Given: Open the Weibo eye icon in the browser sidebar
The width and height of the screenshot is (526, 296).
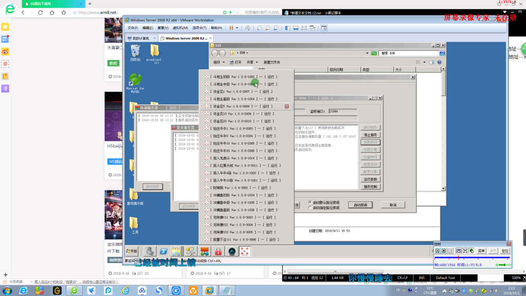Looking at the screenshot, I should click(x=5, y=51).
